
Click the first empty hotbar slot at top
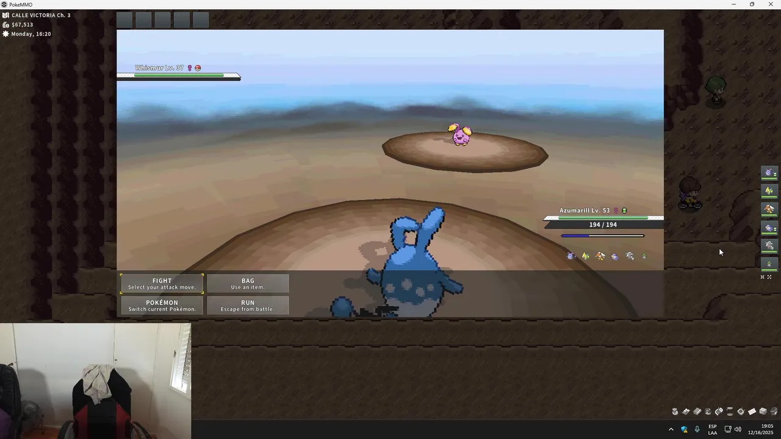click(x=124, y=20)
